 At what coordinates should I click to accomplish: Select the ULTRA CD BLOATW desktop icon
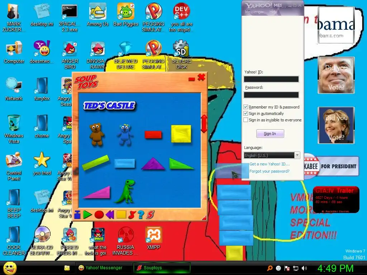coord(42,241)
